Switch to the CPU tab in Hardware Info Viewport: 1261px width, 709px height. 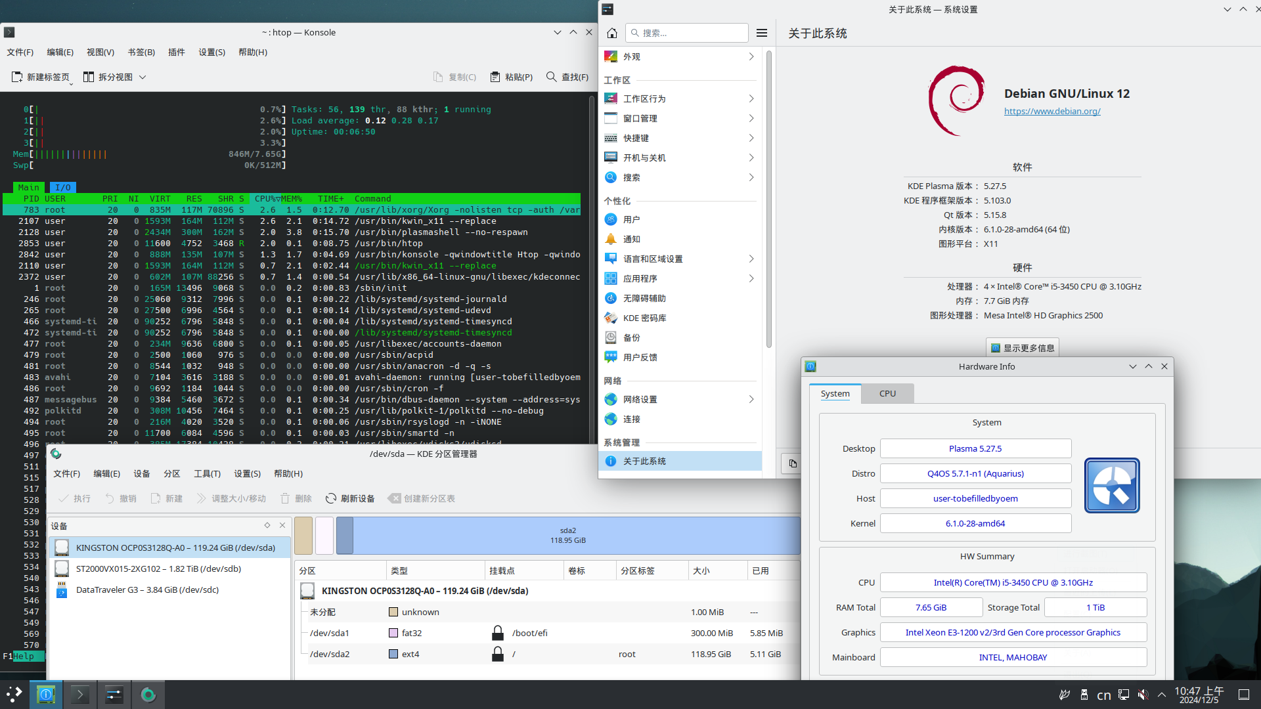[887, 393]
